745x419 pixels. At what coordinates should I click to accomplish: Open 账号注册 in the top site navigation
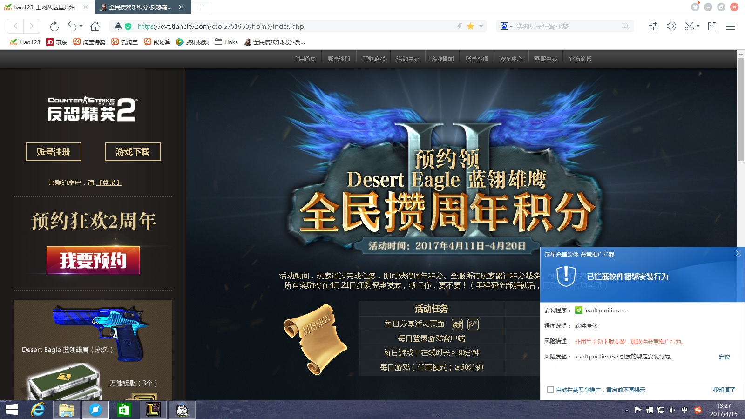339,59
